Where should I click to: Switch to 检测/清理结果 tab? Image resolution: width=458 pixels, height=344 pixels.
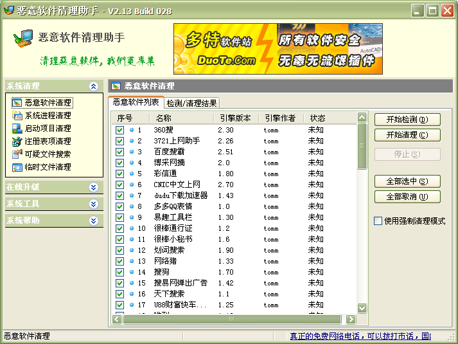click(191, 103)
